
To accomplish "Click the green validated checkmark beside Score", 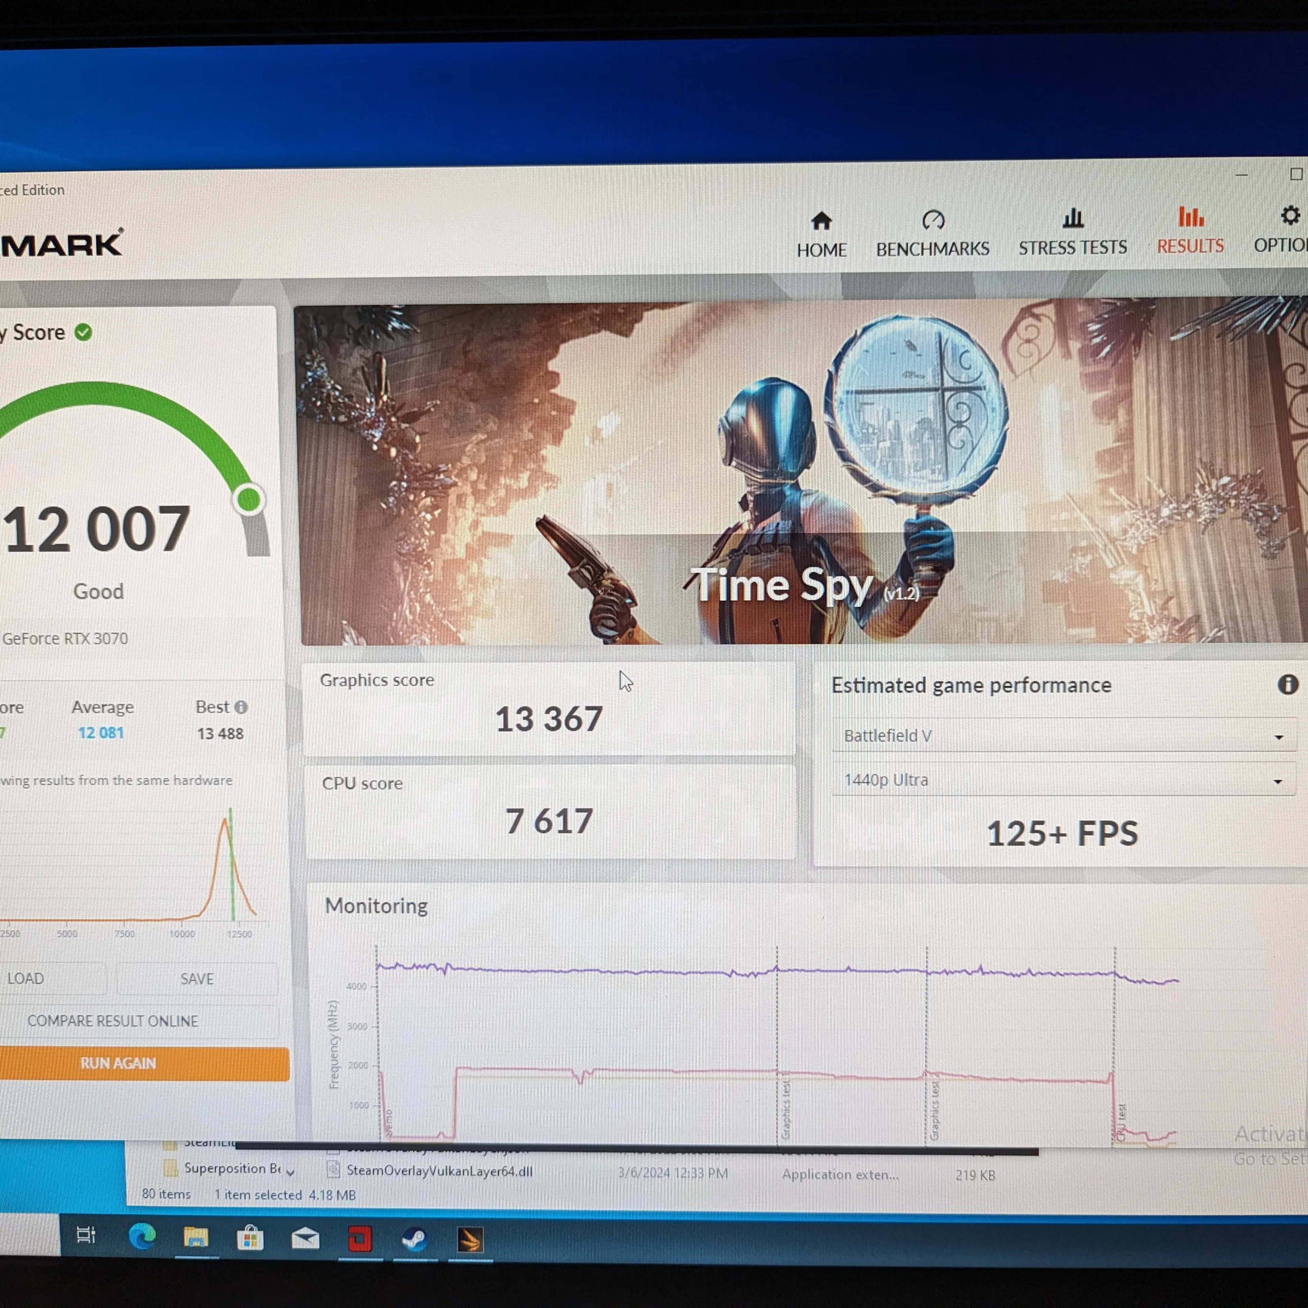I will (83, 332).
